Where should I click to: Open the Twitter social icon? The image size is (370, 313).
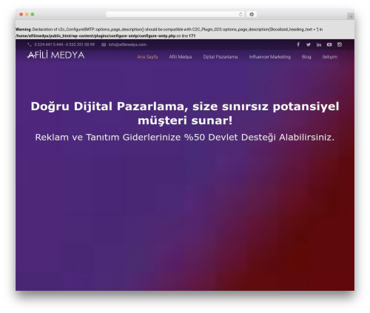[x=309, y=44]
